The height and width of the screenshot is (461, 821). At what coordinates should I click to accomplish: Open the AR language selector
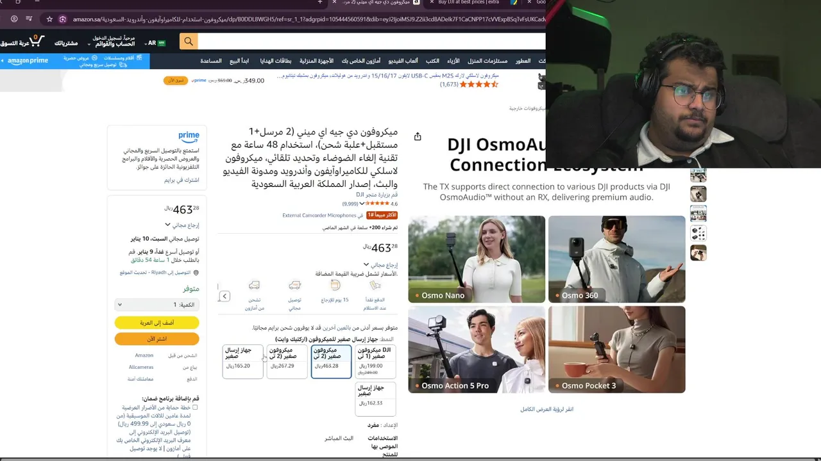(156, 43)
